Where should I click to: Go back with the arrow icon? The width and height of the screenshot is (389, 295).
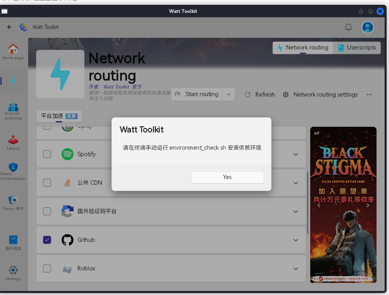click(9, 27)
